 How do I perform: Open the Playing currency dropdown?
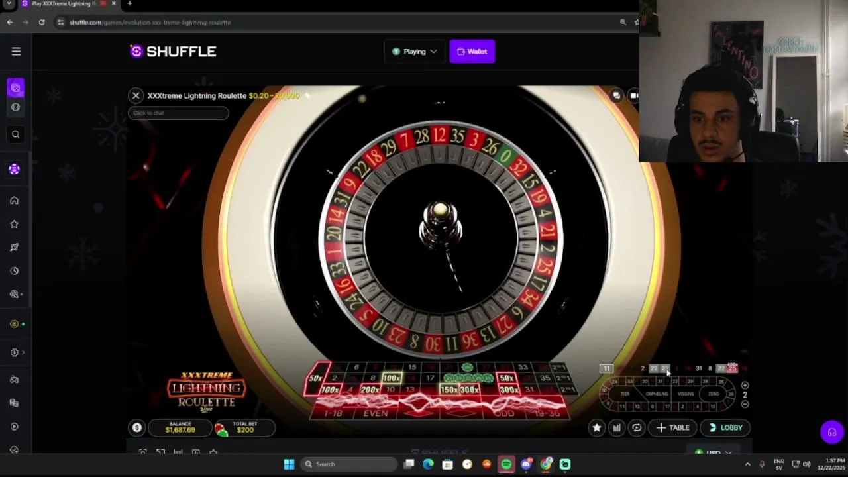(414, 51)
